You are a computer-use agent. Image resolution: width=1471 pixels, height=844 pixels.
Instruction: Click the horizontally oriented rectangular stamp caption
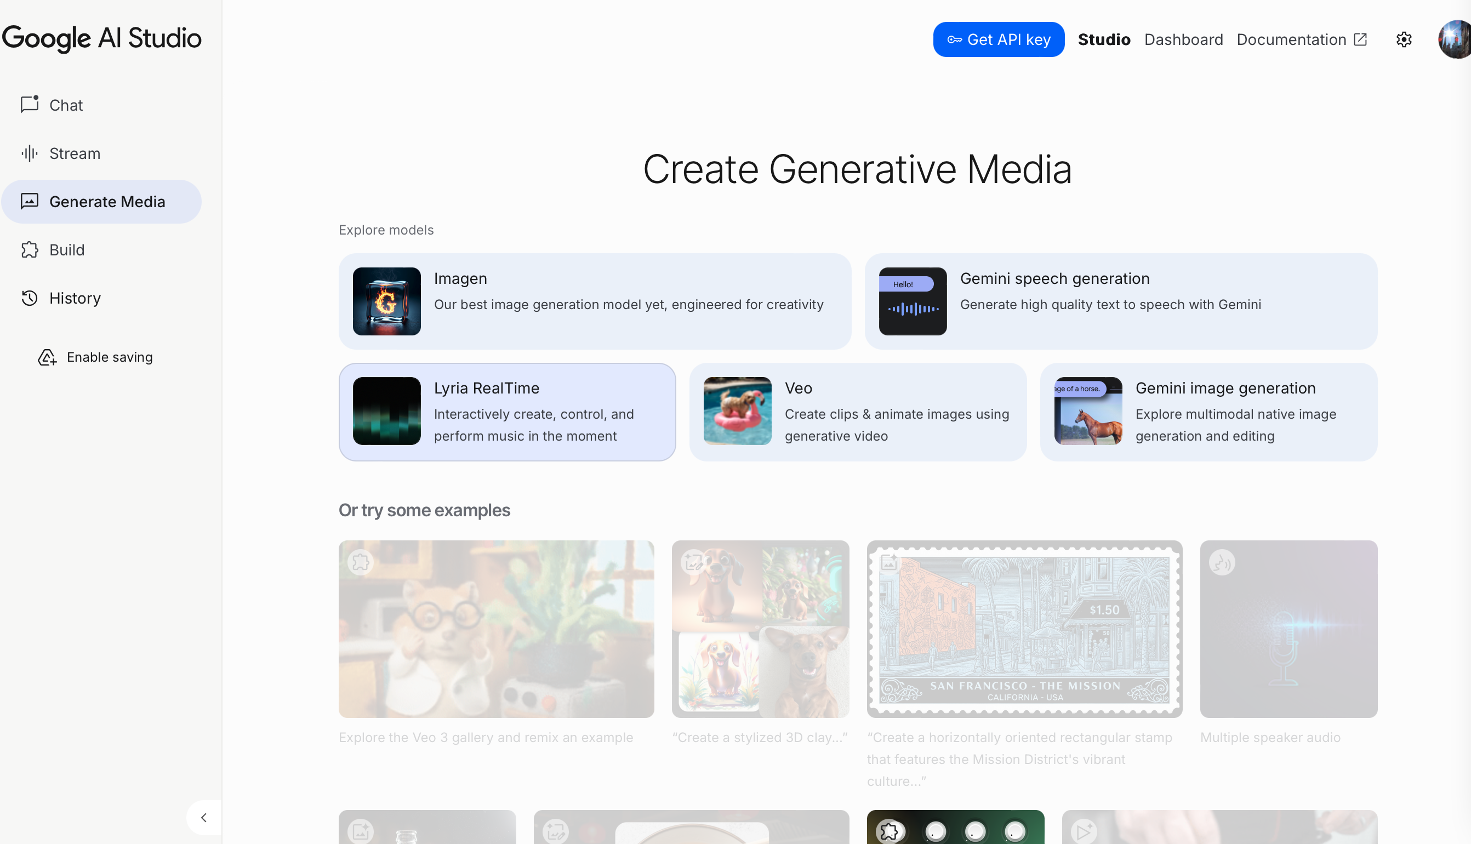click(1019, 760)
